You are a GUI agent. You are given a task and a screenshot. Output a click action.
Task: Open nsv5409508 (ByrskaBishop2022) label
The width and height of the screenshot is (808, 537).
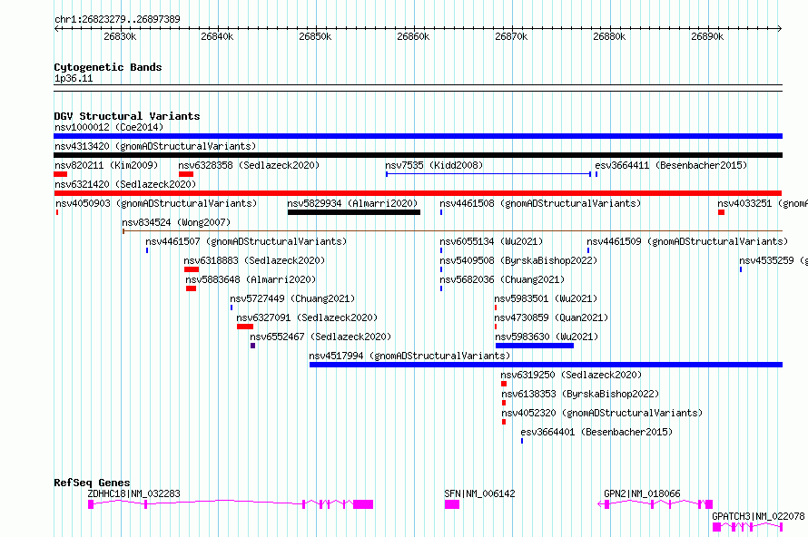pos(518,260)
